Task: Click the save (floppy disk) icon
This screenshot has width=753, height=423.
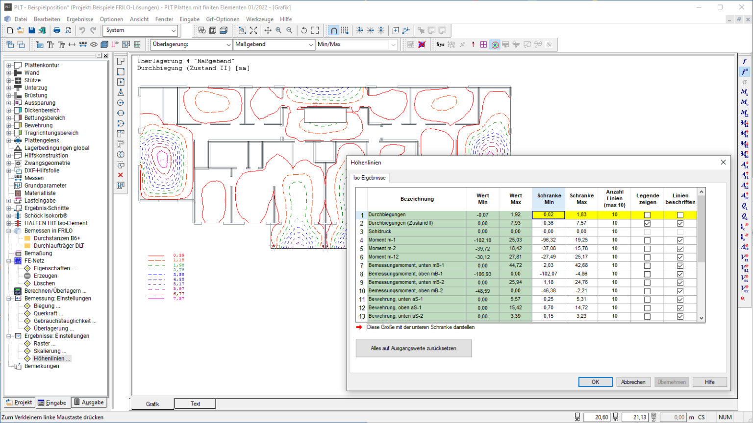Action: tap(31, 30)
